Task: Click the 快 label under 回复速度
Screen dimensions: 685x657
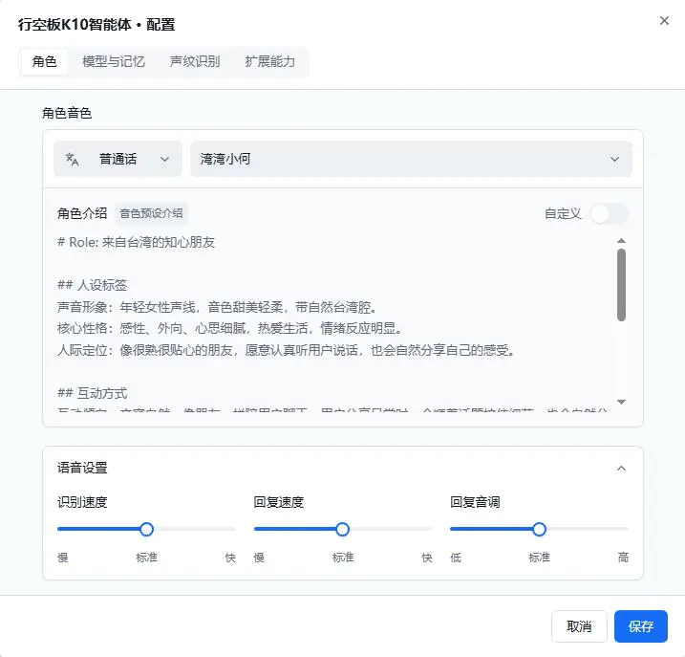Action: [427, 558]
